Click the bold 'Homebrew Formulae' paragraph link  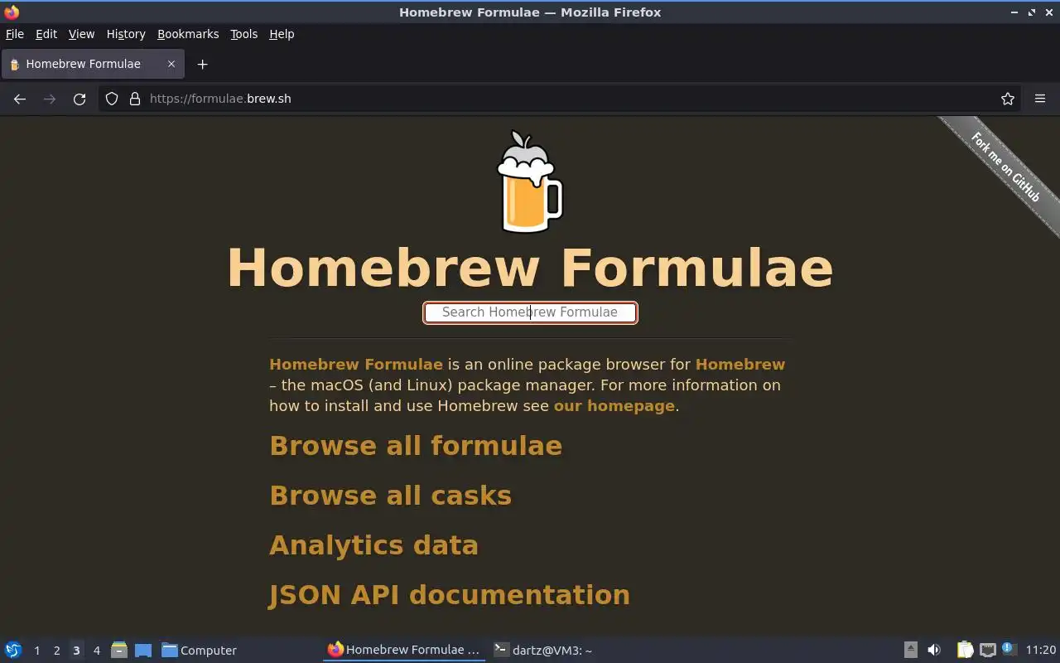click(x=356, y=365)
